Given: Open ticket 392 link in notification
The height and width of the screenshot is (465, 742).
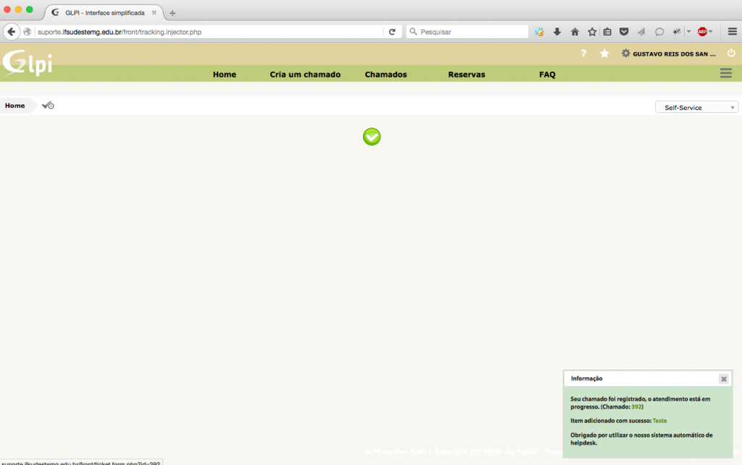Looking at the screenshot, I should coord(636,407).
